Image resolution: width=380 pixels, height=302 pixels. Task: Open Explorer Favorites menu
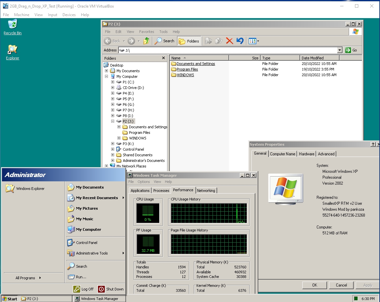[x=146, y=32]
